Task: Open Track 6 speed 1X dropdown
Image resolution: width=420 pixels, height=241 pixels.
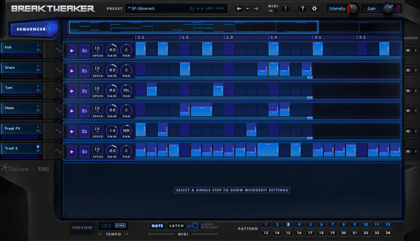Action: point(97,150)
